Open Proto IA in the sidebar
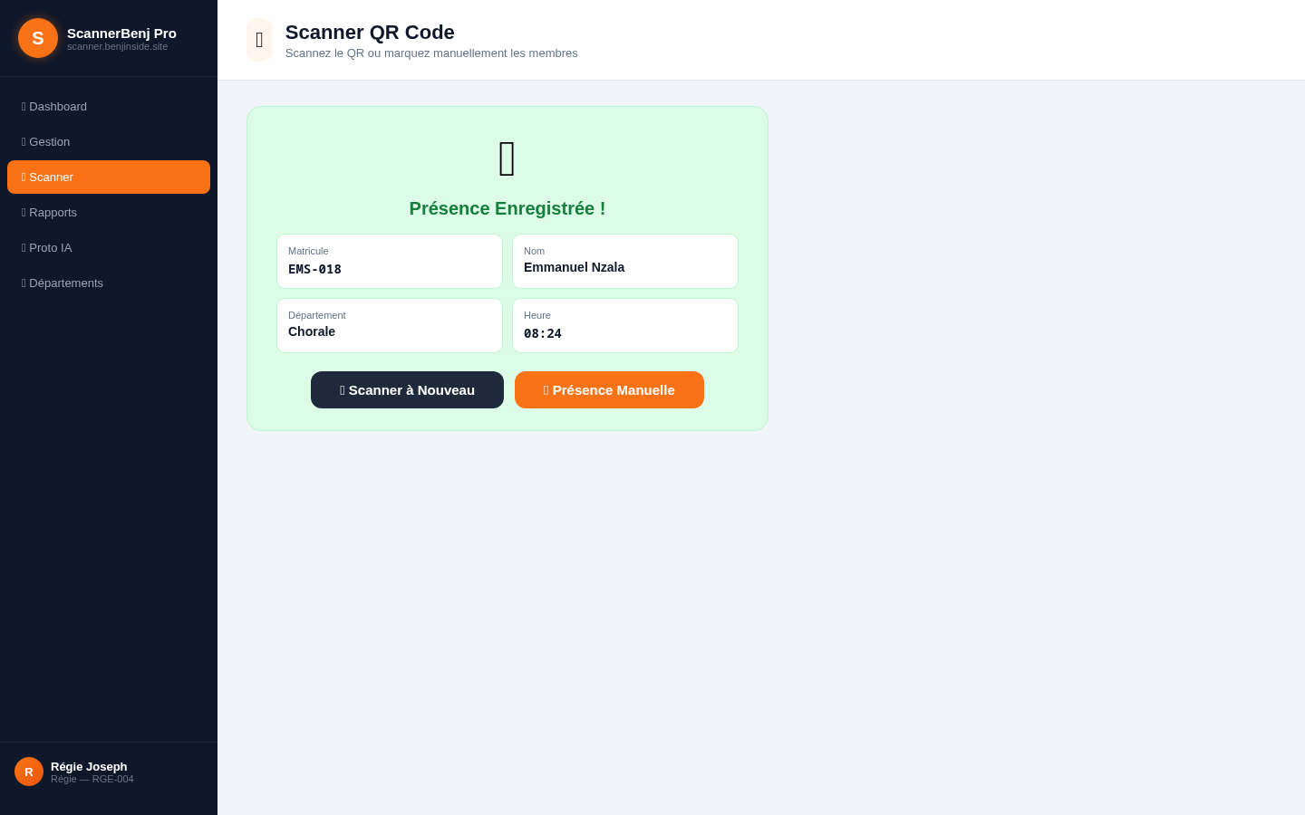The image size is (1305, 815). (x=109, y=248)
